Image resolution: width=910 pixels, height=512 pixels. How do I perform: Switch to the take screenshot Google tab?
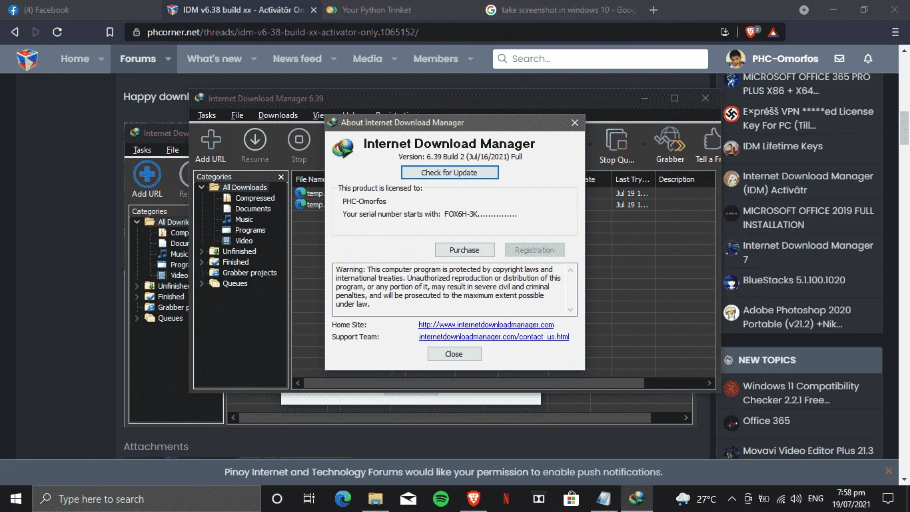pos(561,10)
